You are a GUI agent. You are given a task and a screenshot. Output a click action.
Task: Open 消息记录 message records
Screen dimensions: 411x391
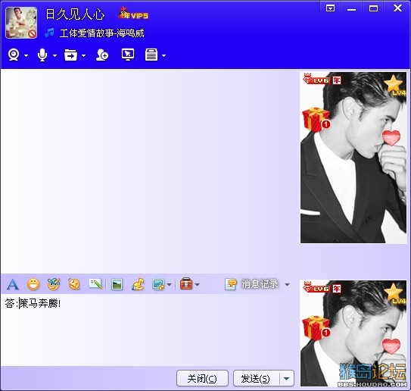[260, 284]
